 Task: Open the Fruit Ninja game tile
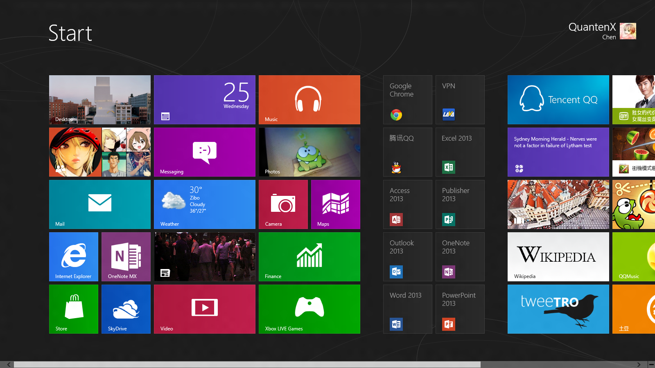[x=634, y=152]
